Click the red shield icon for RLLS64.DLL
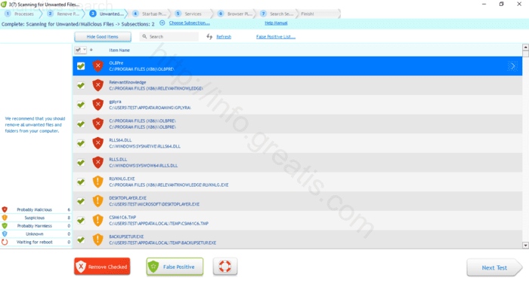529x281 pixels. (97, 143)
